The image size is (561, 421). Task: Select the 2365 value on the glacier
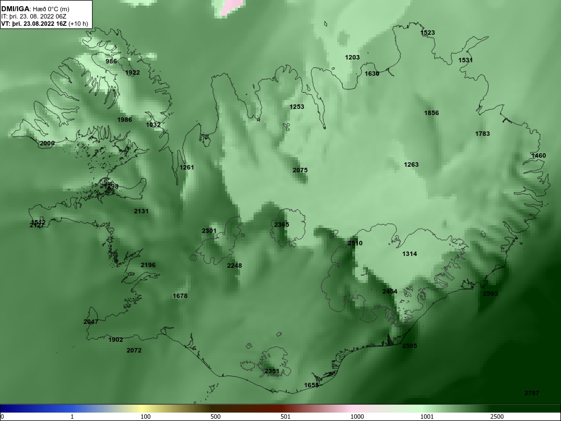coord(282,225)
